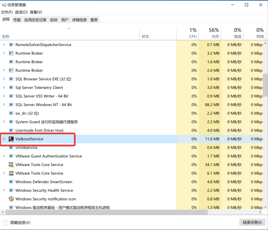The image size is (268, 230).
Task: Click the SQL Server VSS Writer icon
Action: [x=11, y=96]
